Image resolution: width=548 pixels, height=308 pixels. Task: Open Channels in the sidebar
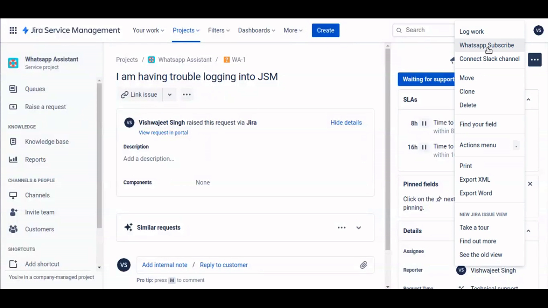coord(37,195)
